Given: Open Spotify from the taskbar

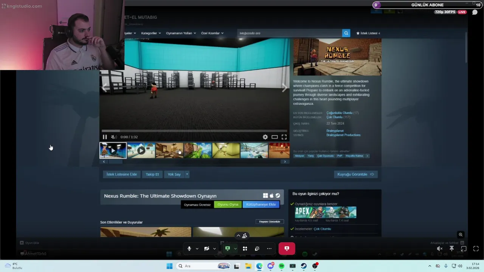Looking at the screenshot, I should tap(281, 266).
